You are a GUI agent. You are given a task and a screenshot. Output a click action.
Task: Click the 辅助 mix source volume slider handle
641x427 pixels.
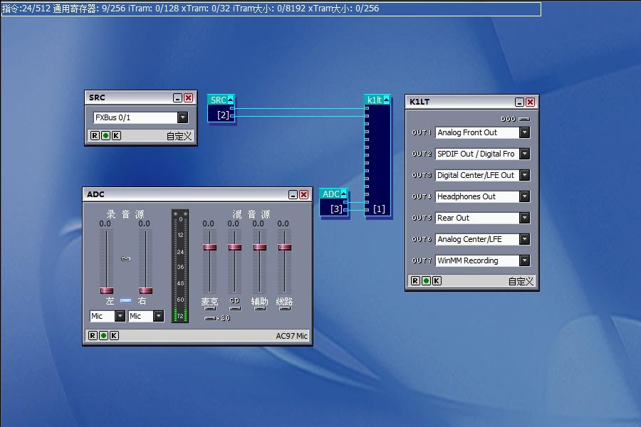pyautogui.click(x=260, y=247)
